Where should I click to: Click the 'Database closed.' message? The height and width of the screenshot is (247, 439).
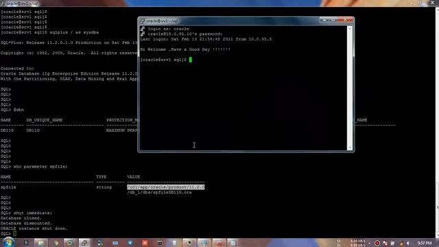21,218
